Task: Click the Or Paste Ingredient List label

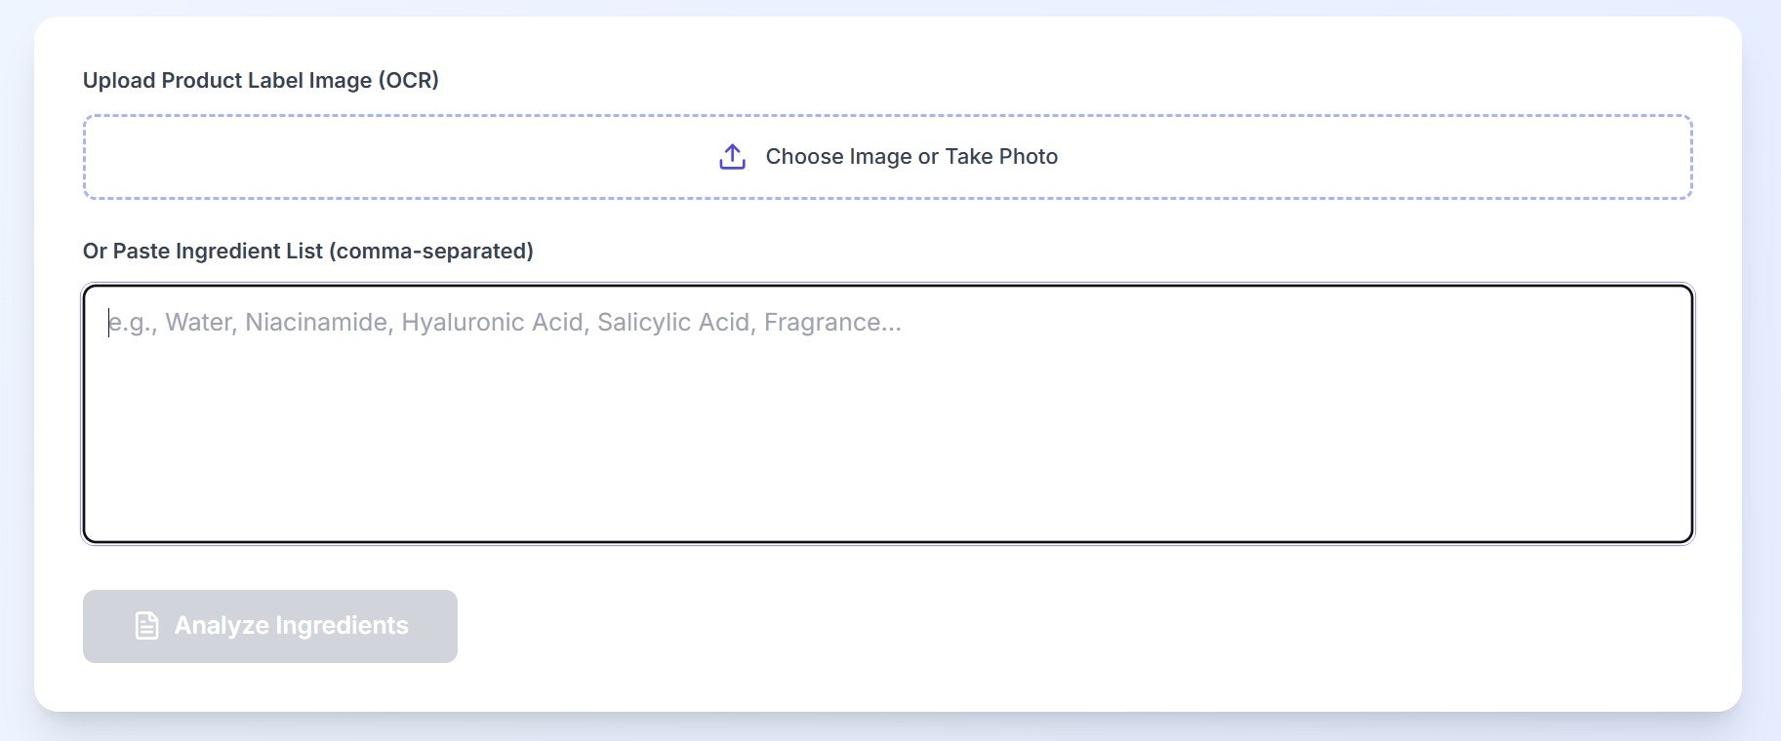Action: click(x=203, y=252)
